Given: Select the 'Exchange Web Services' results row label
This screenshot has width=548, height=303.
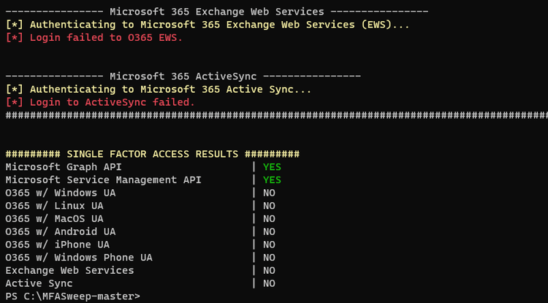Looking at the screenshot, I should [69, 270].
